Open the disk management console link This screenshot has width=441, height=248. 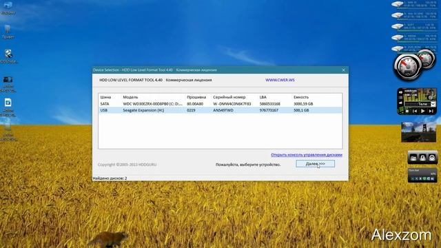click(x=307, y=154)
